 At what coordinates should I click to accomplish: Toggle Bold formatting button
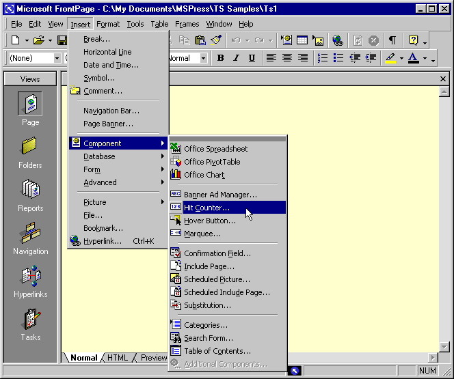pyautogui.click(x=220, y=58)
